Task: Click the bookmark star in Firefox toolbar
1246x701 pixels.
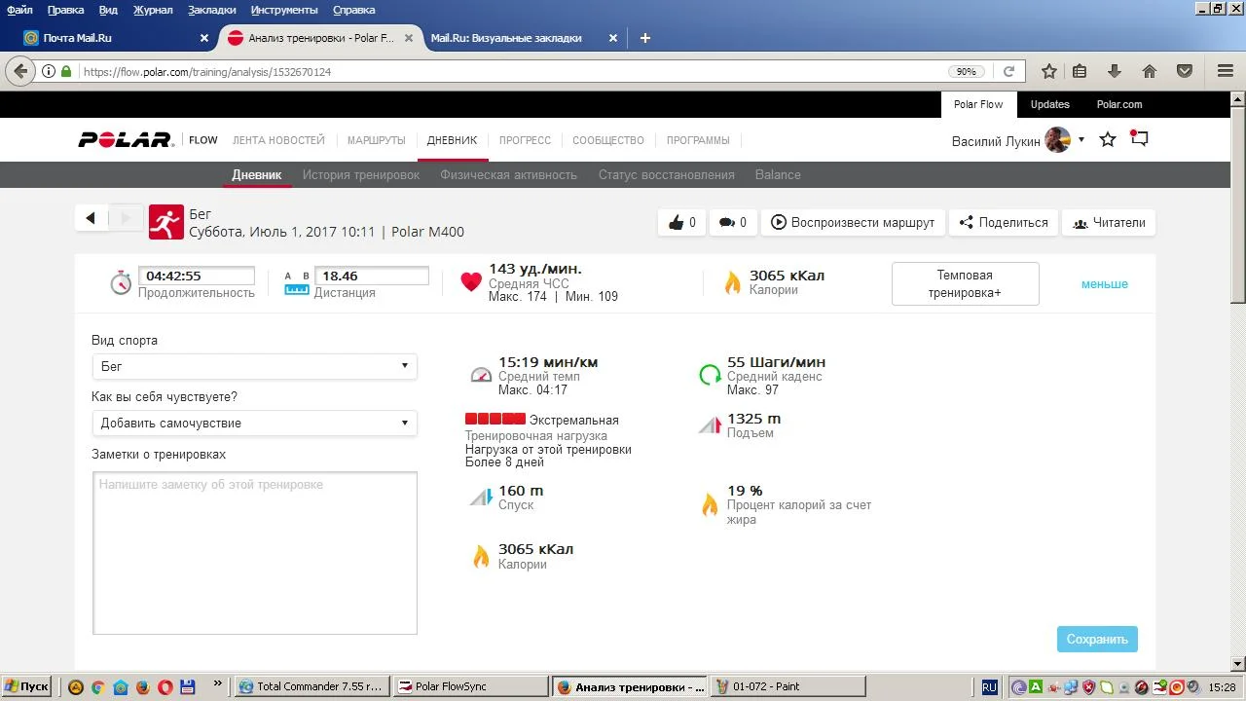Action: (x=1048, y=71)
